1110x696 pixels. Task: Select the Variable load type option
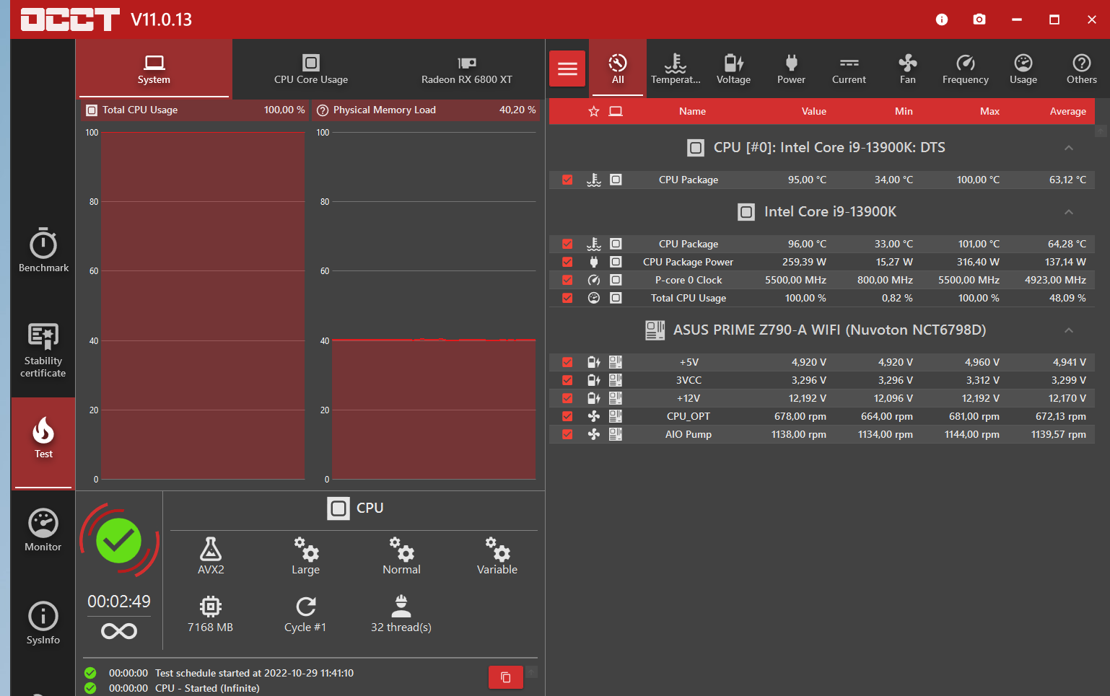497,555
